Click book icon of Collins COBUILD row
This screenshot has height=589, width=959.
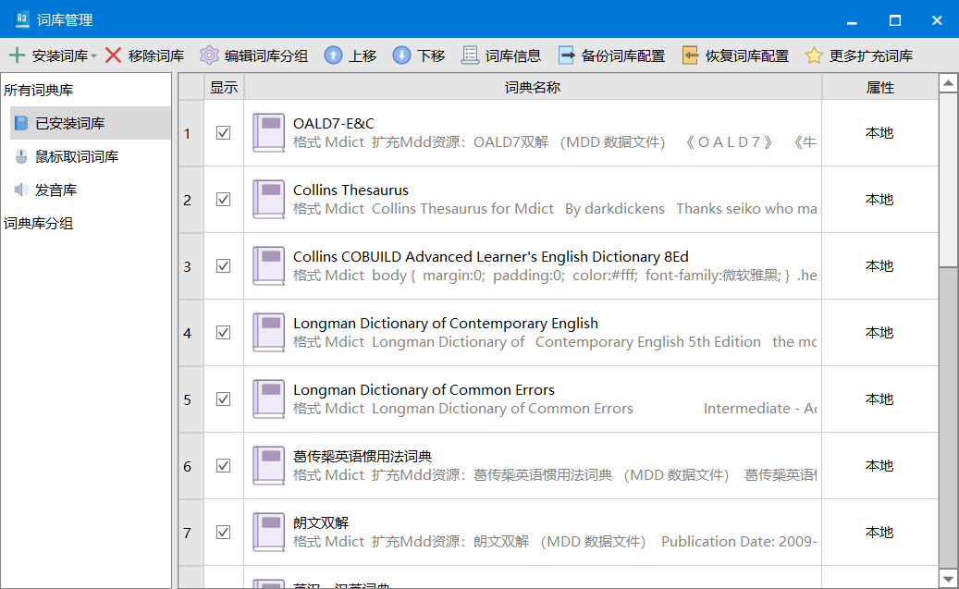tap(268, 266)
